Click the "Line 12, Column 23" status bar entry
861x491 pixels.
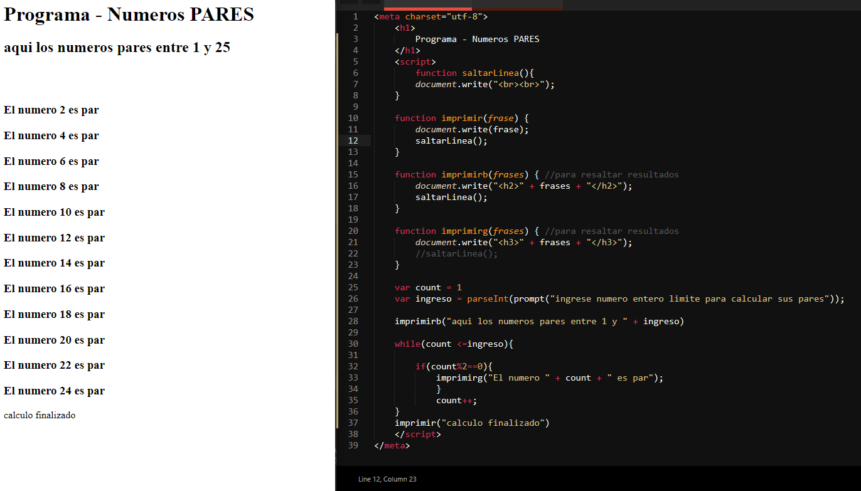pos(387,479)
